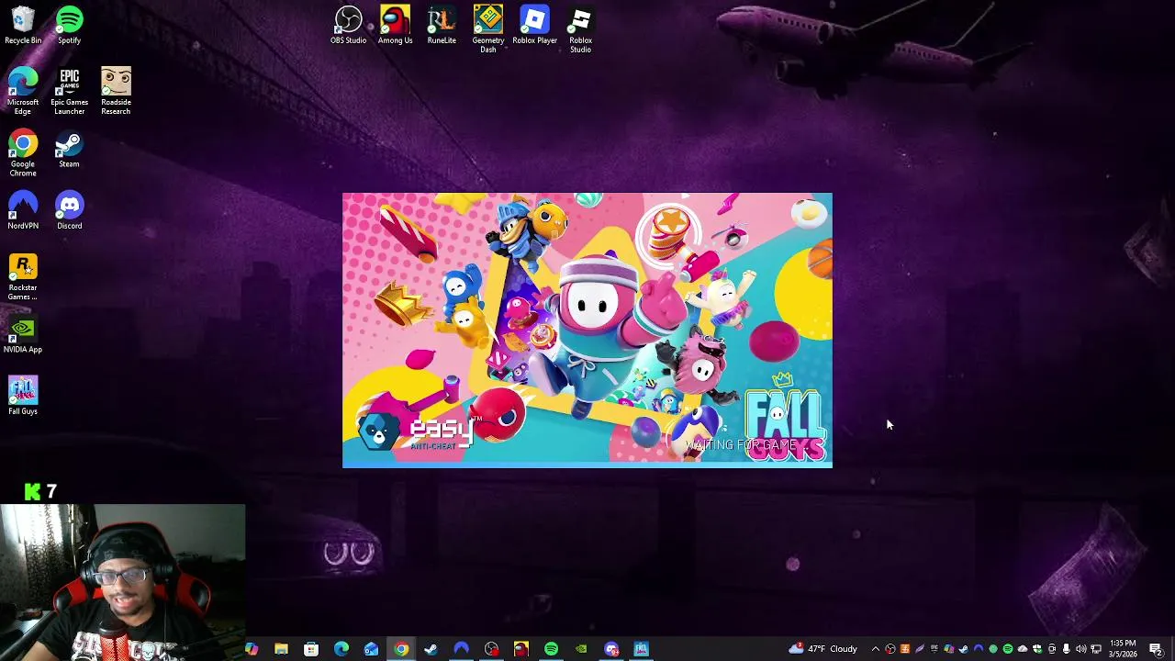Open the Recycle Bin desktop icon
This screenshot has width=1175, height=661.
click(x=23, y=25)
